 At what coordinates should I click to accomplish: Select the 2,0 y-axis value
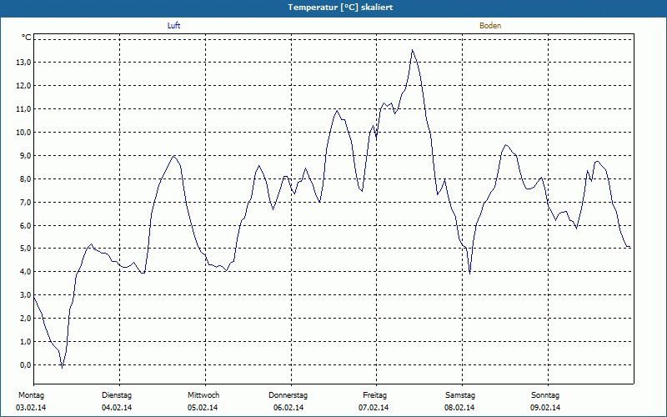[25, 319]
